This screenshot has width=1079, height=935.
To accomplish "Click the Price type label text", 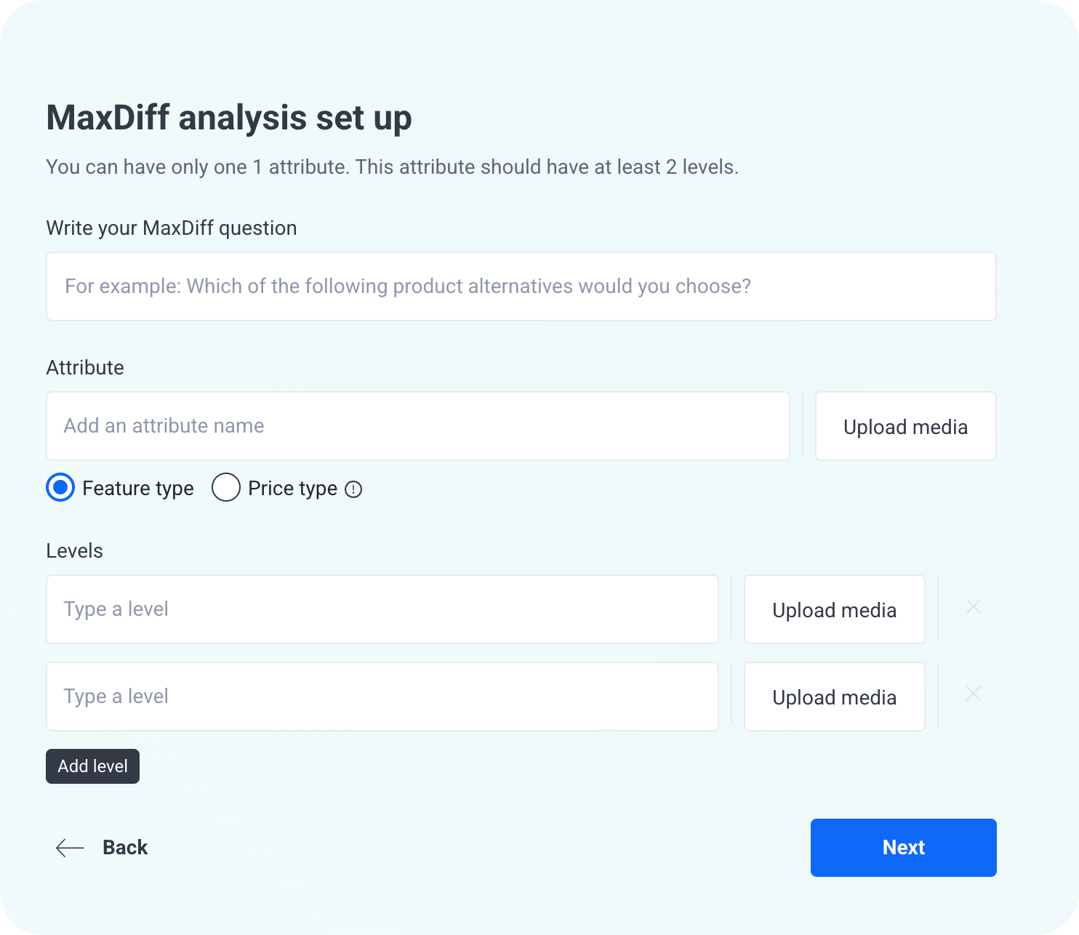I will [x=292, y=488].
